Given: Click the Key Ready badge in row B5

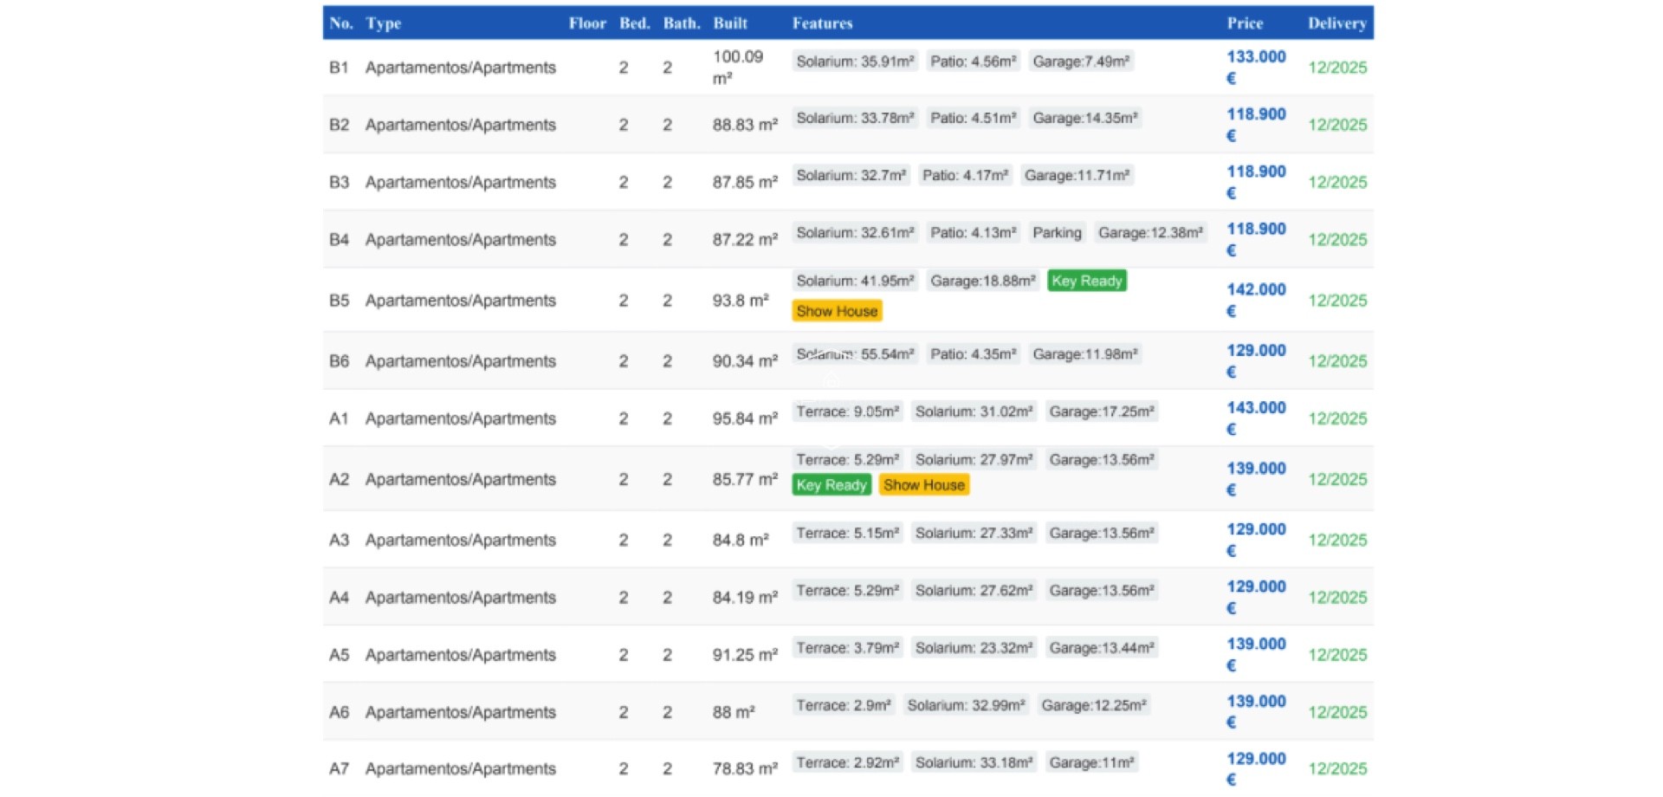Looking at the screenshot, I should click(1086, 281).
